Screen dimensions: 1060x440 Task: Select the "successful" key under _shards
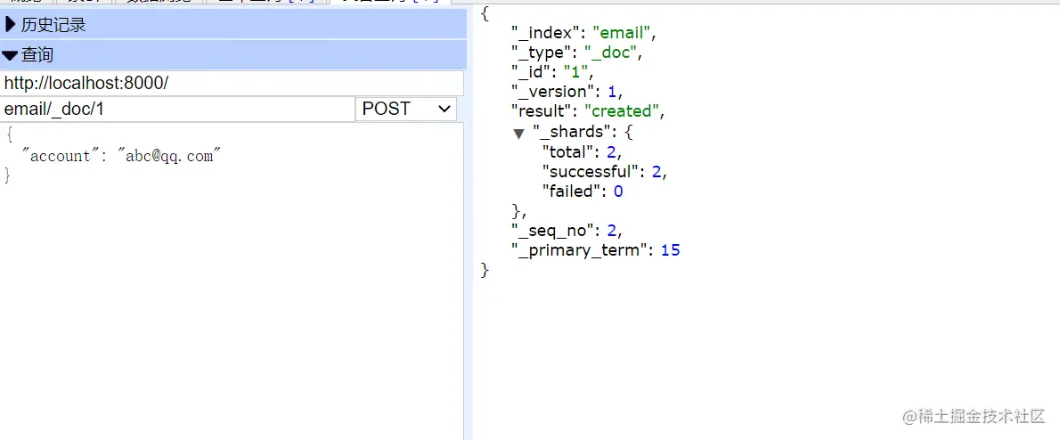[x=592, y=172]
